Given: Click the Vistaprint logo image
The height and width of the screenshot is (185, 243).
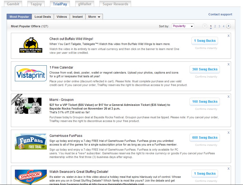Looking at the screenshot, I should click(31, 73).
